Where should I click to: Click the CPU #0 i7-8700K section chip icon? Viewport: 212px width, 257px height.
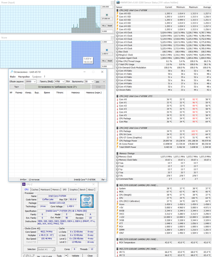point(117,10)
